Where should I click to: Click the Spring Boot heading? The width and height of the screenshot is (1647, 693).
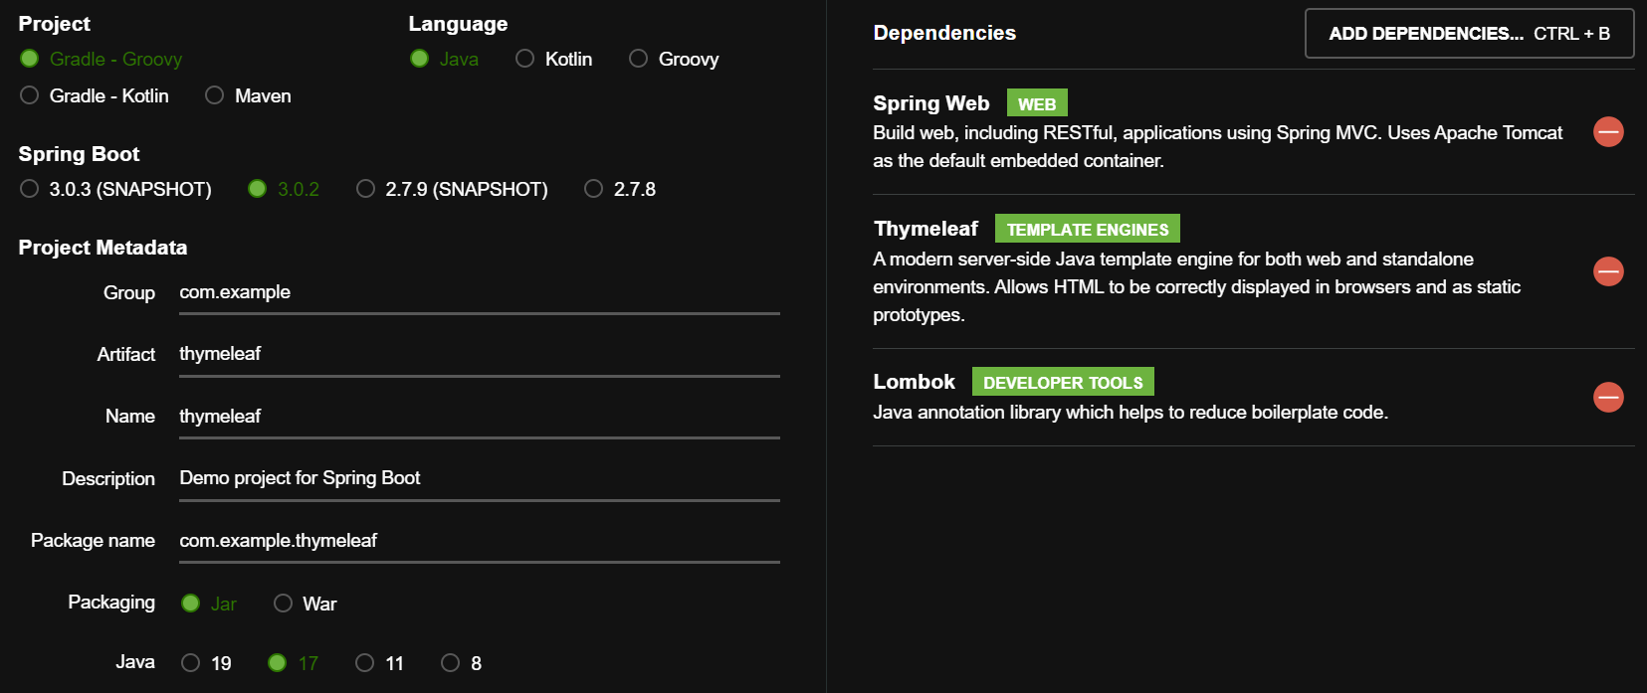pyautogui.click(x=79, y=154)
